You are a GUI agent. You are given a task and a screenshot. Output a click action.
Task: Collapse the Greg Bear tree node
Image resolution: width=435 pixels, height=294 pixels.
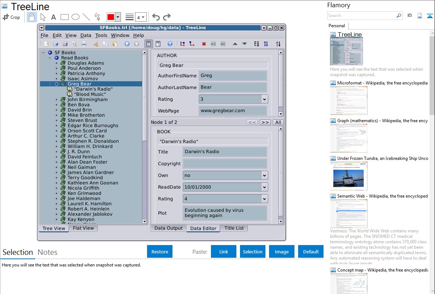tap(56, 84)
